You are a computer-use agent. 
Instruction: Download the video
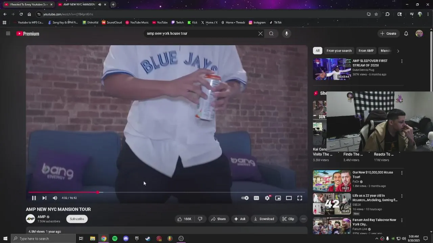point(264,219)
